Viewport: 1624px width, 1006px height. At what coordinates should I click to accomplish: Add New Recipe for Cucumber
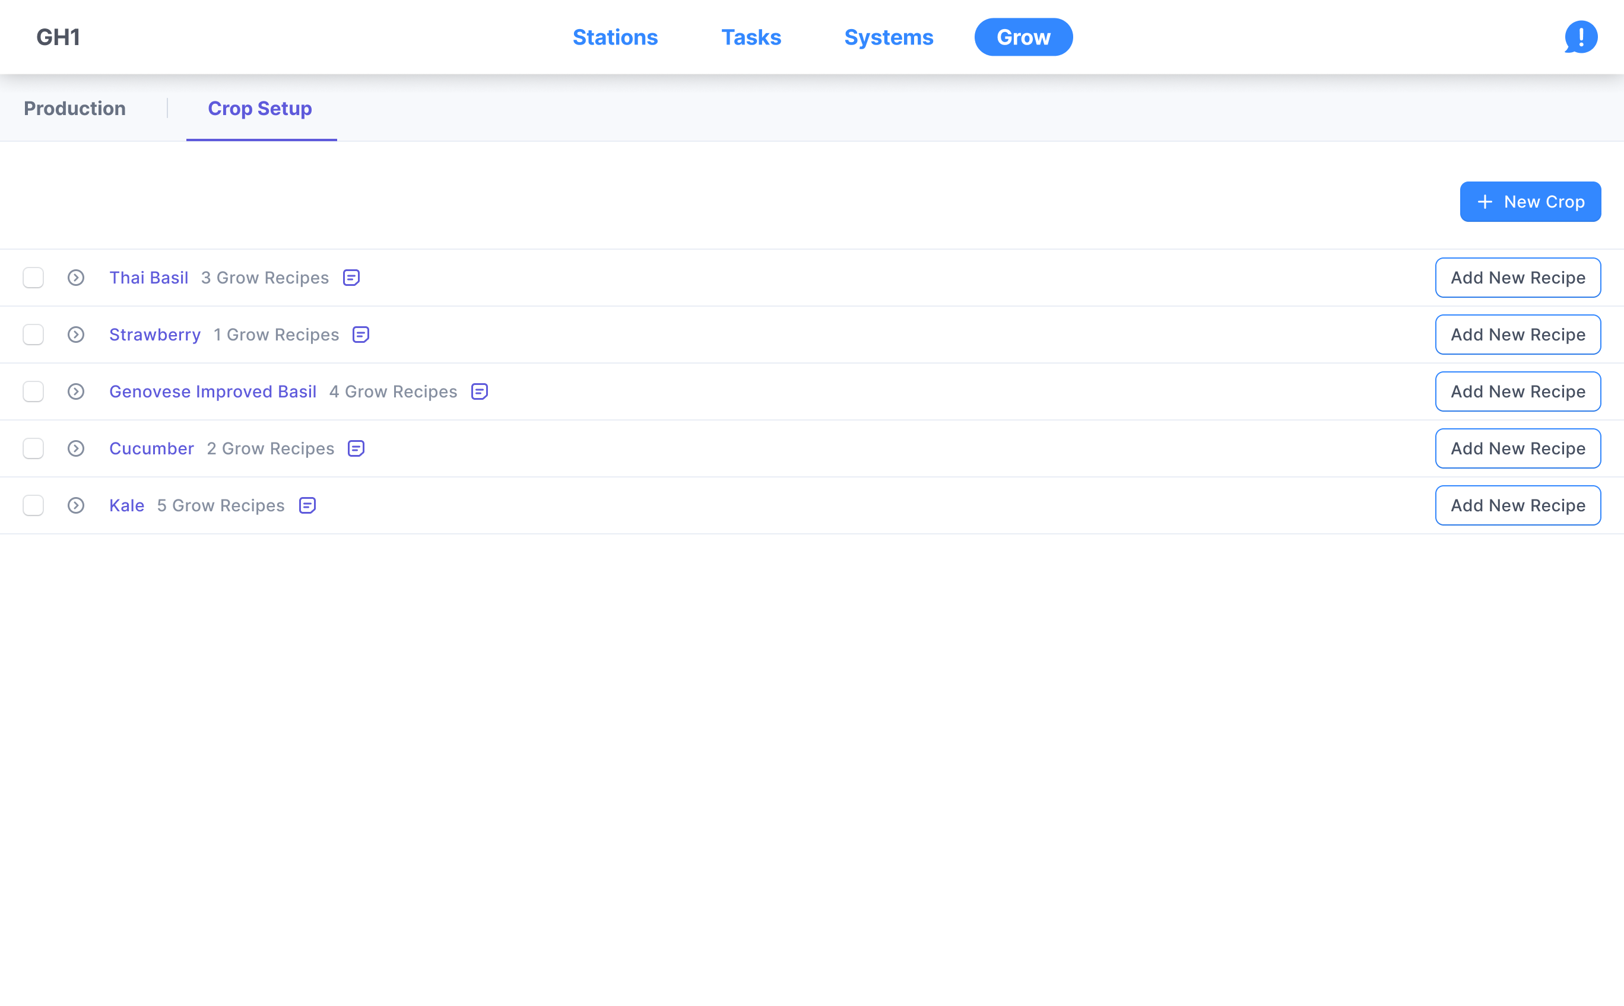point(1518,448)
